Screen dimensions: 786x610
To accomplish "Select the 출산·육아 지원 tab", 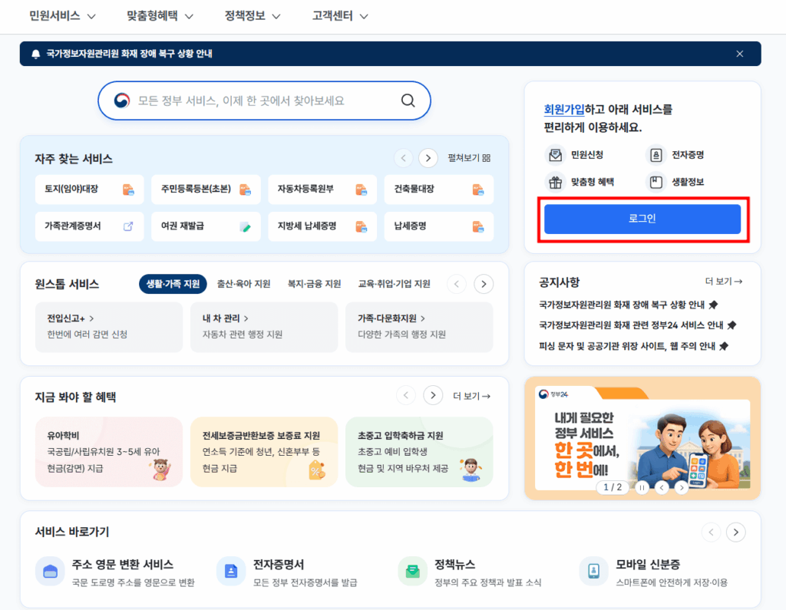I will click(243, 284).
